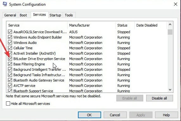This screenshot has width=181, height=121.
Task: Open Help for System Configuration
Action: click(166, 115)
